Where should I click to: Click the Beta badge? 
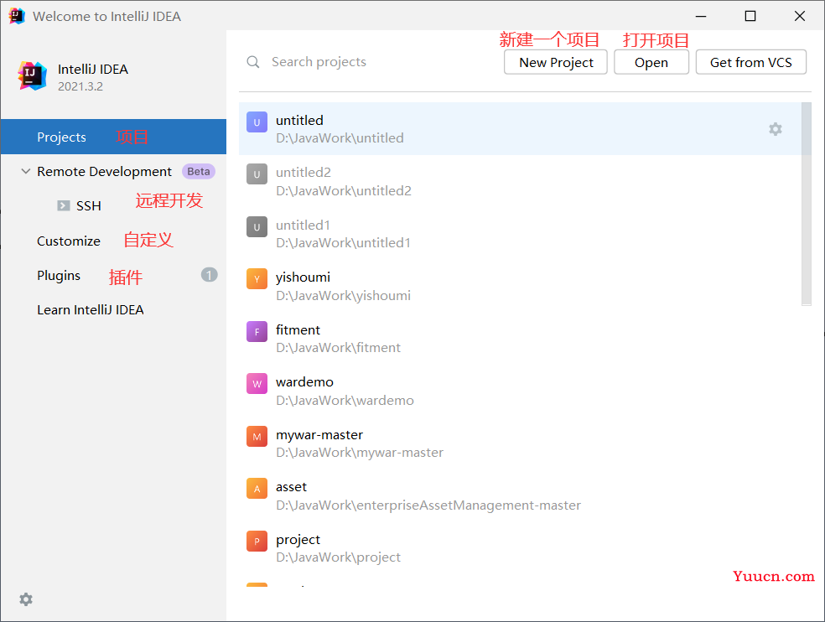tap(199, 172)
